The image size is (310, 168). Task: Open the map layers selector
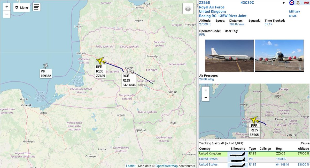click(188, 8)
